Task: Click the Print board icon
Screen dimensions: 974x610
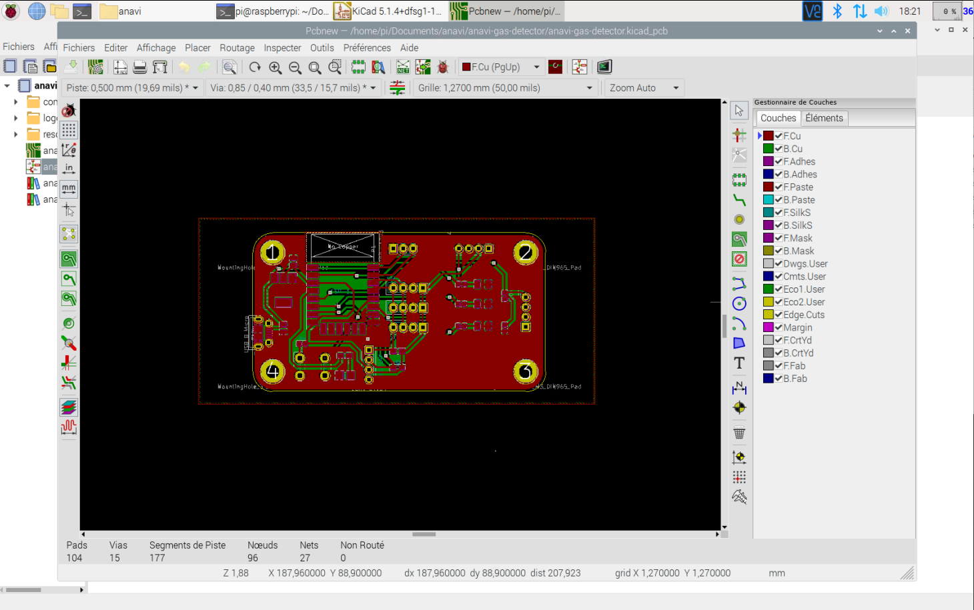Action: [x=139, y=67]
